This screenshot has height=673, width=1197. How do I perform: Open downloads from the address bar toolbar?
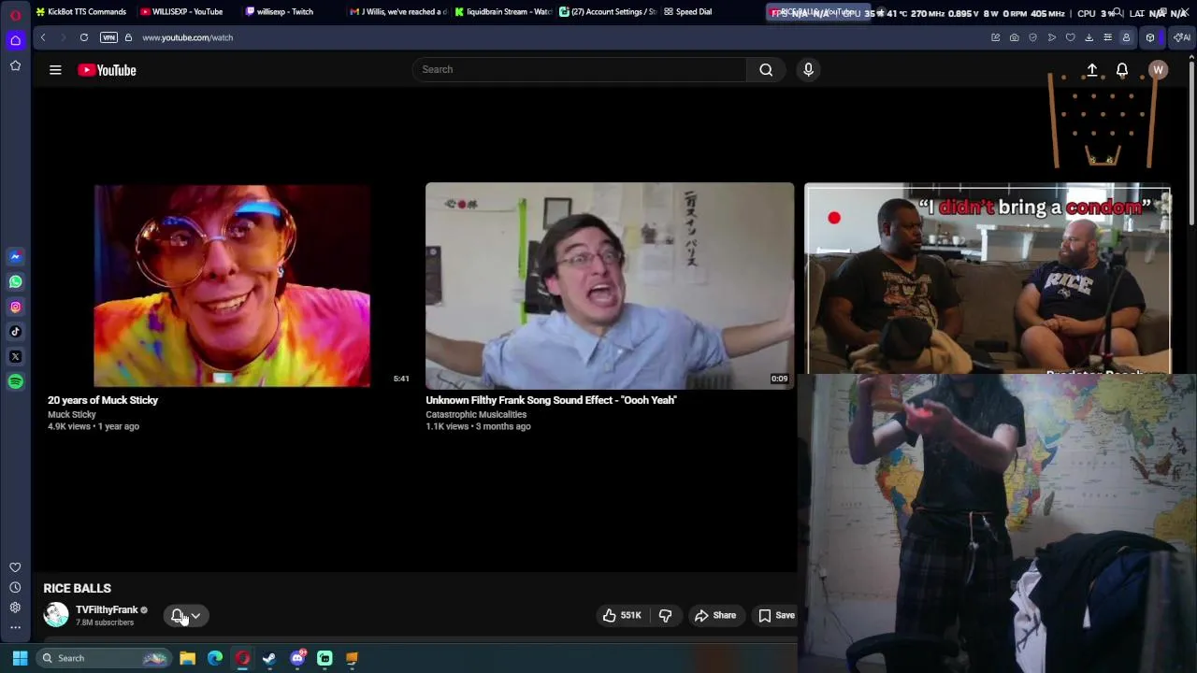tap(1089, 37)
